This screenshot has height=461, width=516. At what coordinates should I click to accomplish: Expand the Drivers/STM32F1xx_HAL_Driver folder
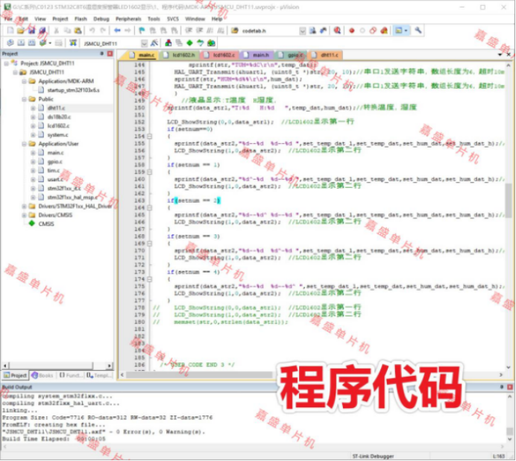click(x=24, y=206)
